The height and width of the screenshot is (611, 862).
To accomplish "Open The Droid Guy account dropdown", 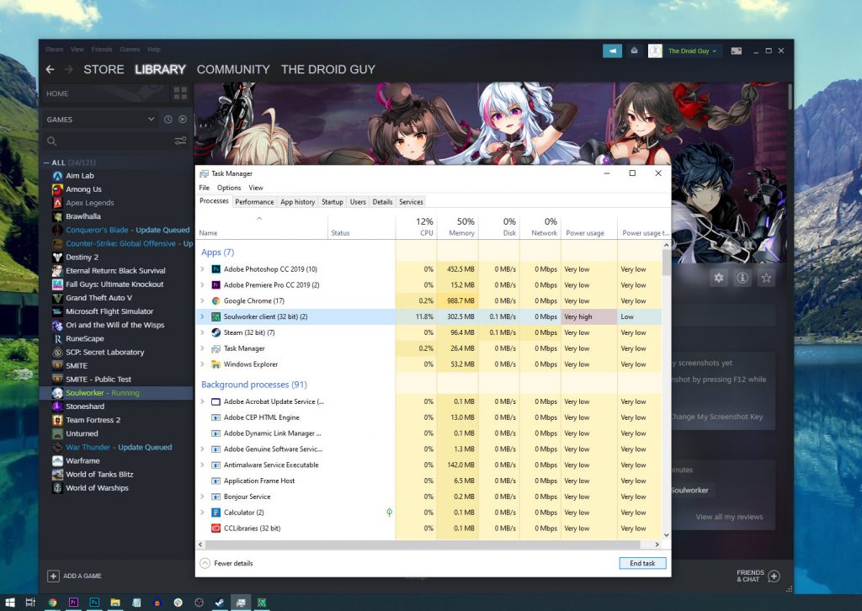I will 692,51.
